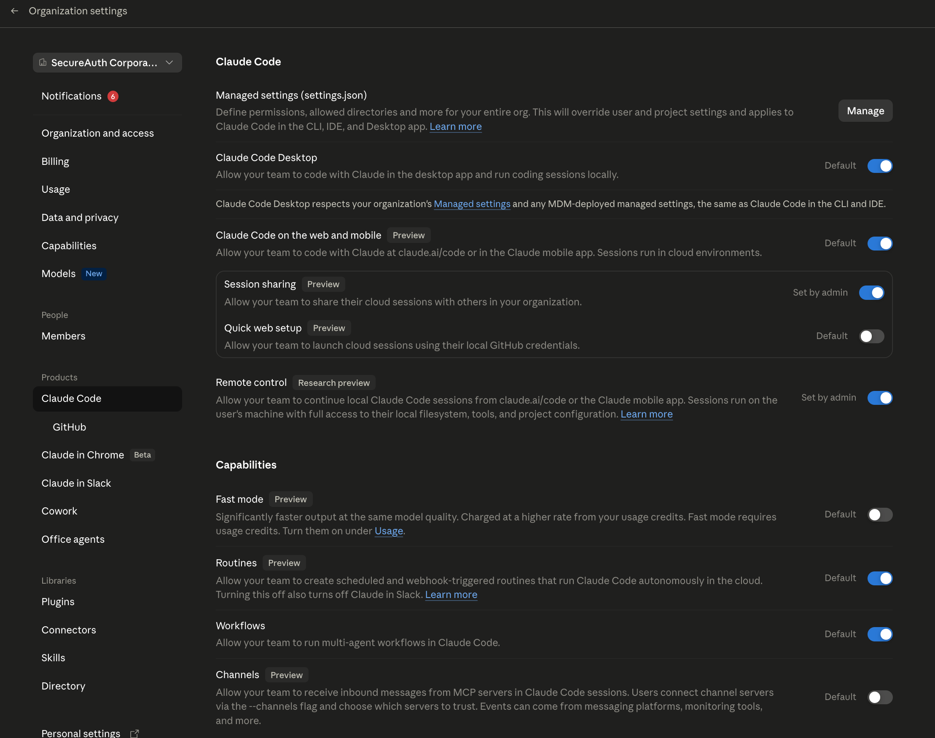The height and width of the screenshot is (738, 935).
Task: Open the SecureAuth Corporation organization dropdown
Action: 107,63
